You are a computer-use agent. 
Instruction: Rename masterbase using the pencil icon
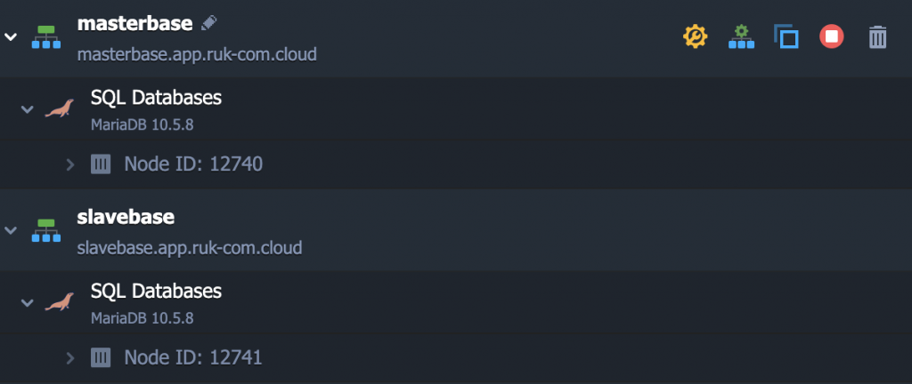coord(209,23)
